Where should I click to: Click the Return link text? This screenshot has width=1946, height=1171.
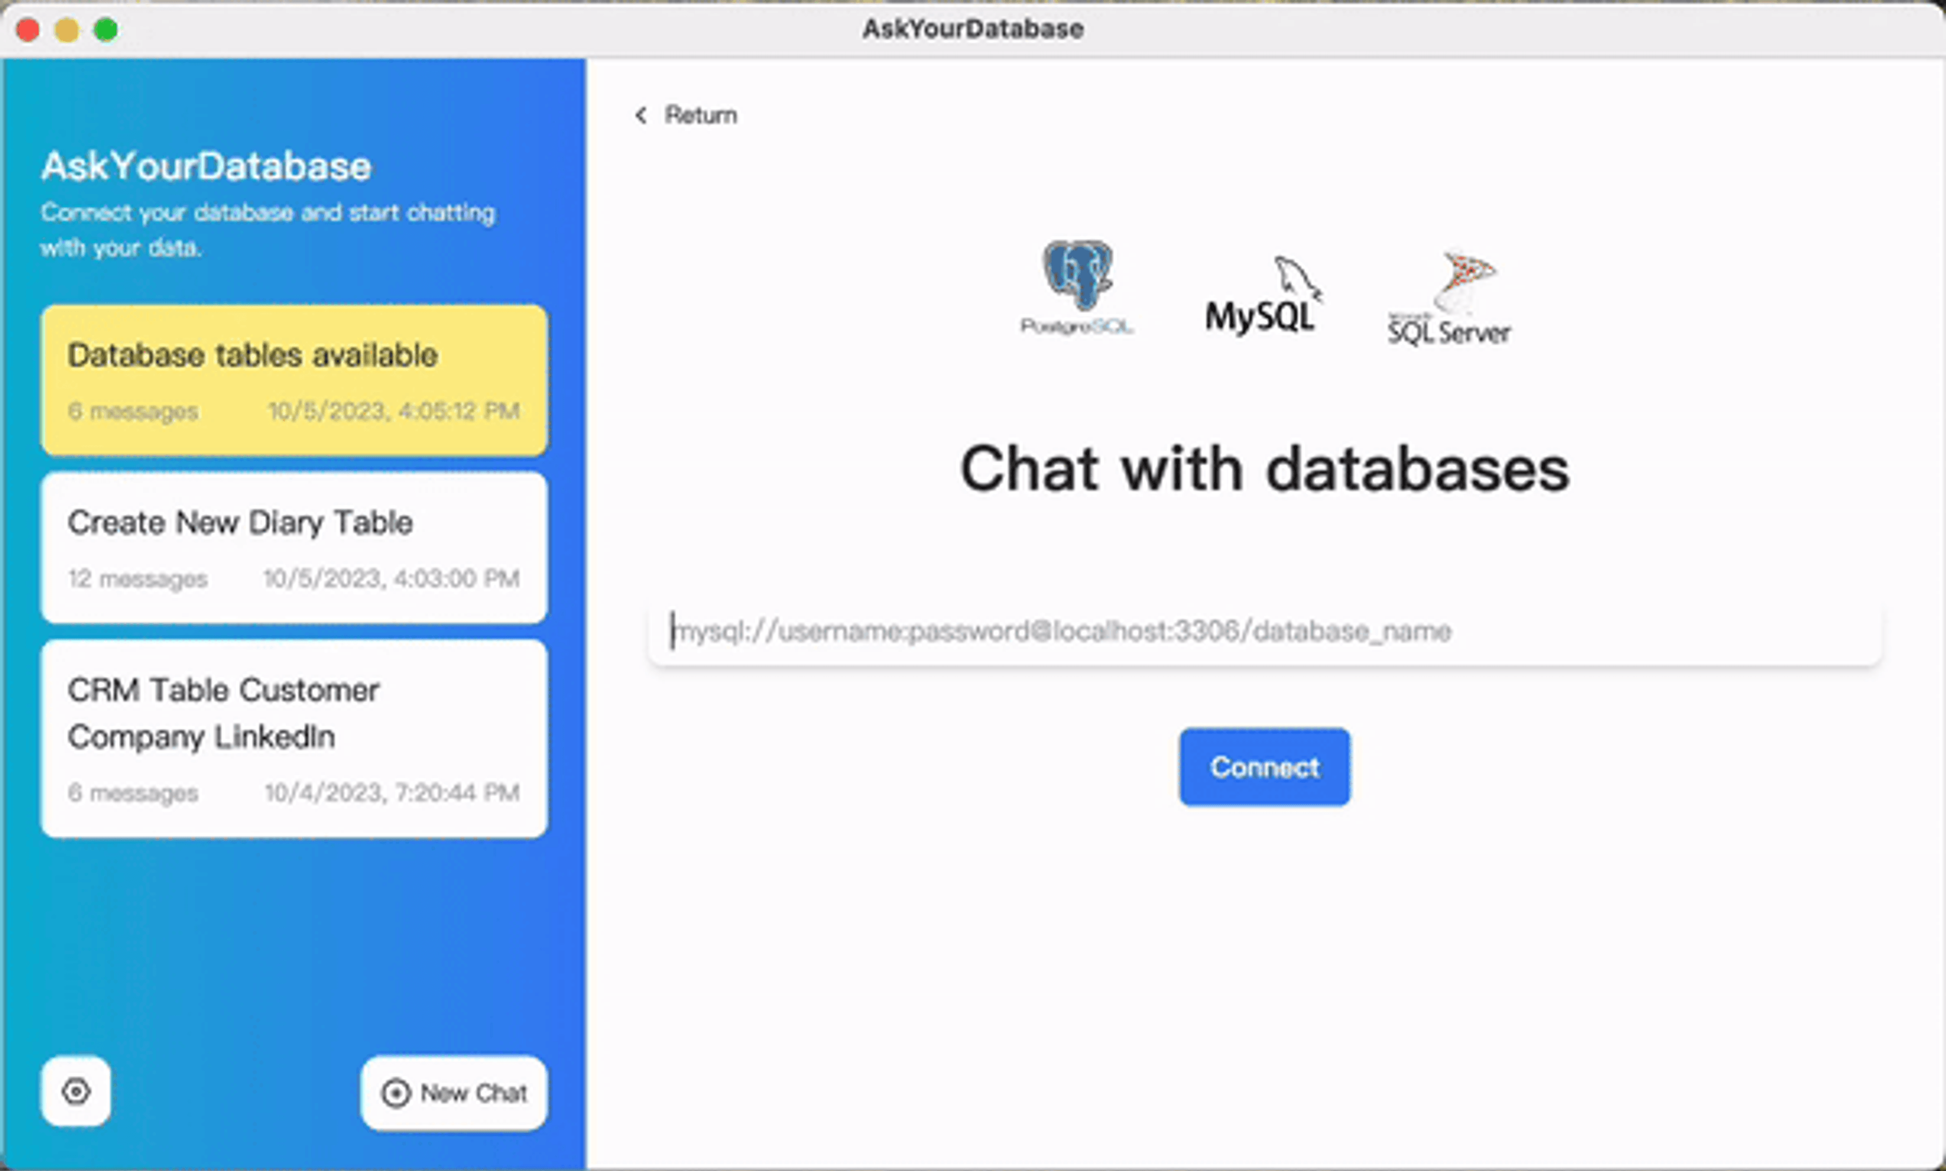click(x=700, y=115)
